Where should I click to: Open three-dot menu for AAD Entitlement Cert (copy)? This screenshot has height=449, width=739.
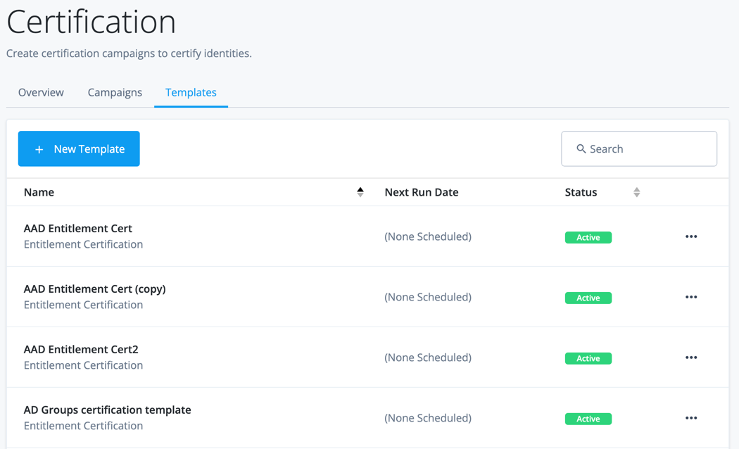(x=691, y=298)
